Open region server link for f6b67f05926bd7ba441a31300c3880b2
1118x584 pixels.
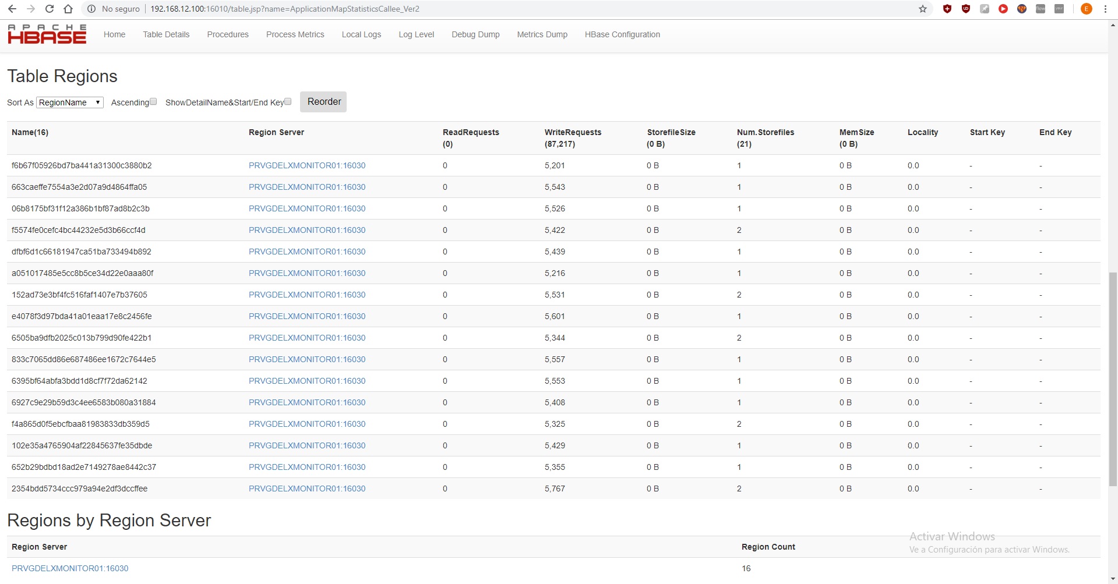tap(307, 165)
